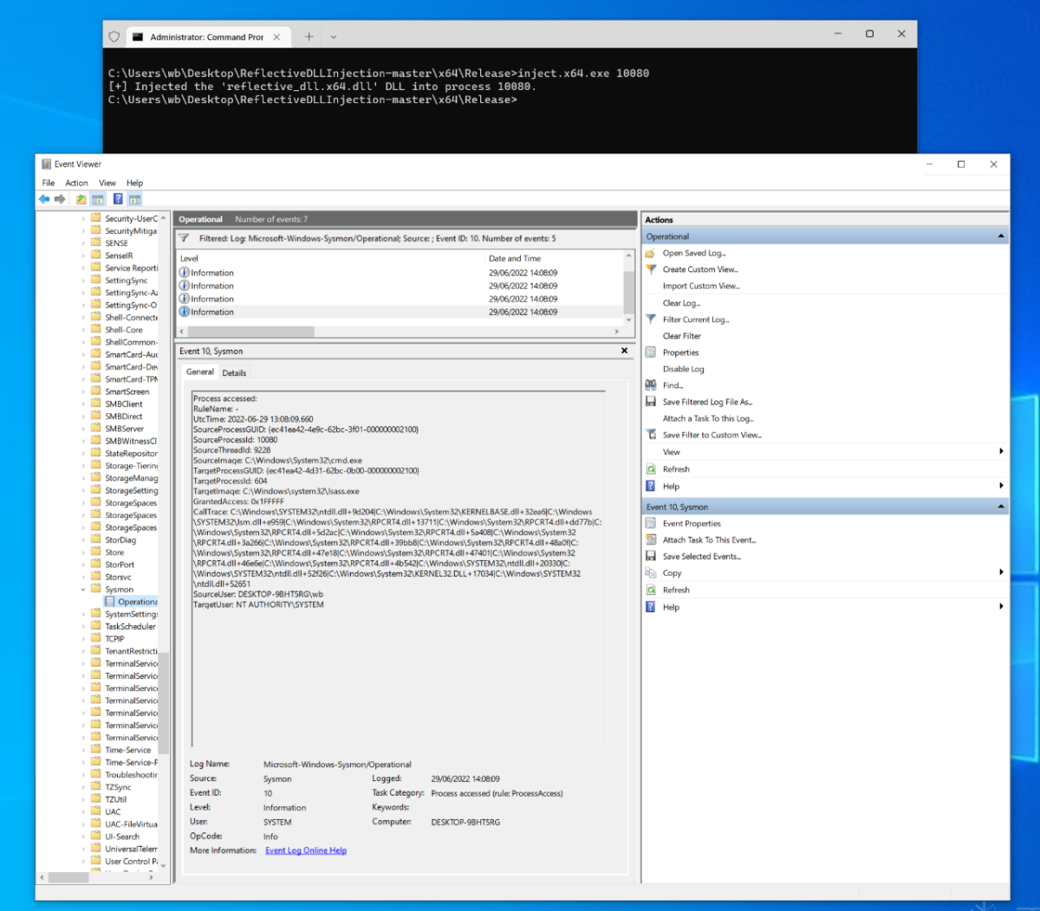1040x911 pixels.
Task: Click the Find binoculars icon
Action: [x=651, y=385]
